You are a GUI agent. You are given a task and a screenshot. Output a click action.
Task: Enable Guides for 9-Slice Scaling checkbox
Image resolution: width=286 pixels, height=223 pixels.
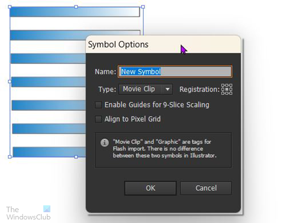point(98,105)
